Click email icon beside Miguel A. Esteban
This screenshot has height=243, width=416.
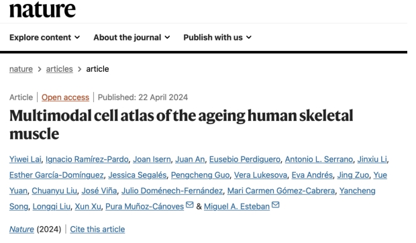tap(275, 205)
